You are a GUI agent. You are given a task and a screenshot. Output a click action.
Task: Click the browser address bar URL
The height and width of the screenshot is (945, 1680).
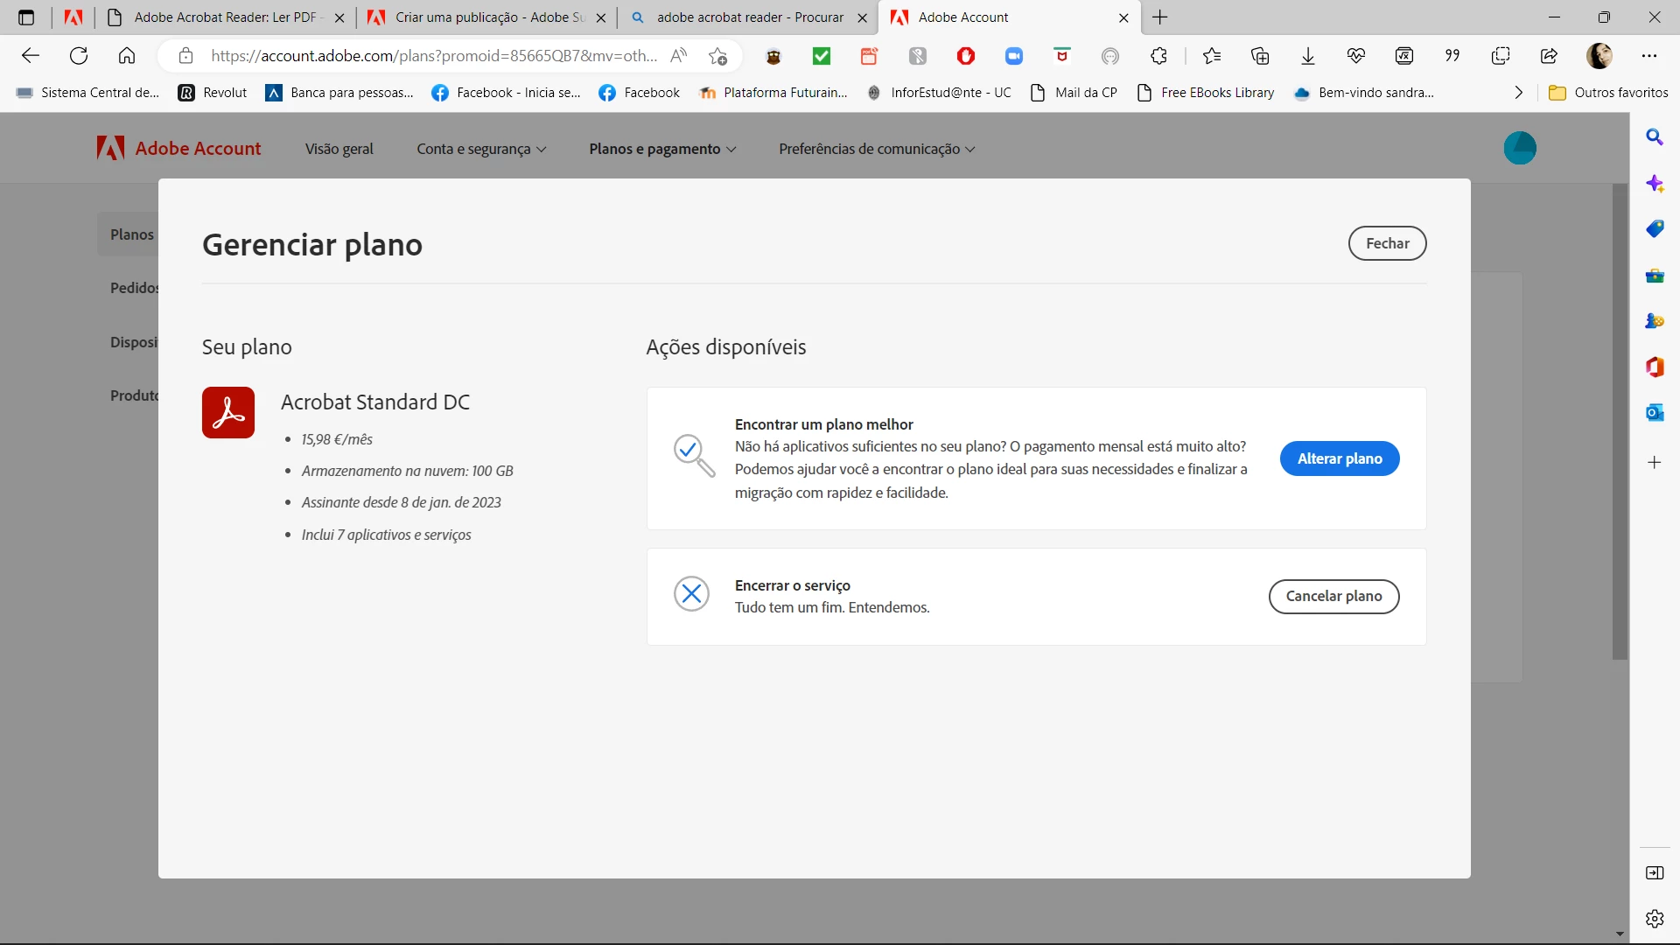433,56
